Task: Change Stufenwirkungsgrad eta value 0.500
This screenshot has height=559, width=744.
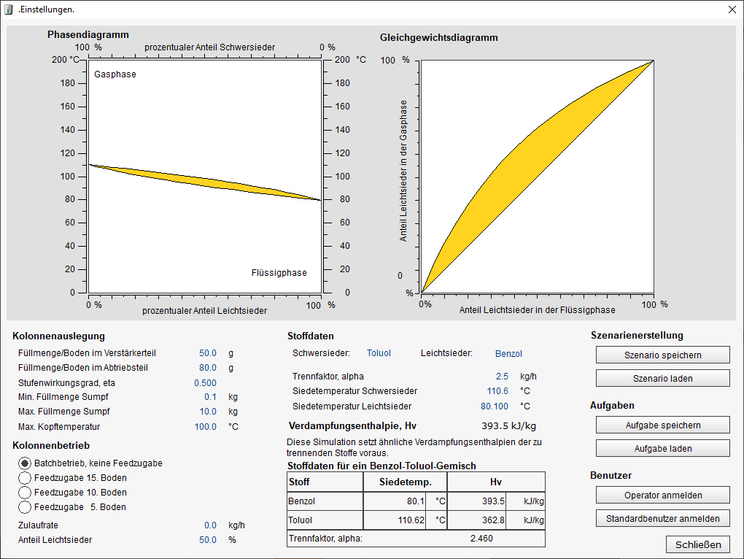Action: click(x=205, y=383)
